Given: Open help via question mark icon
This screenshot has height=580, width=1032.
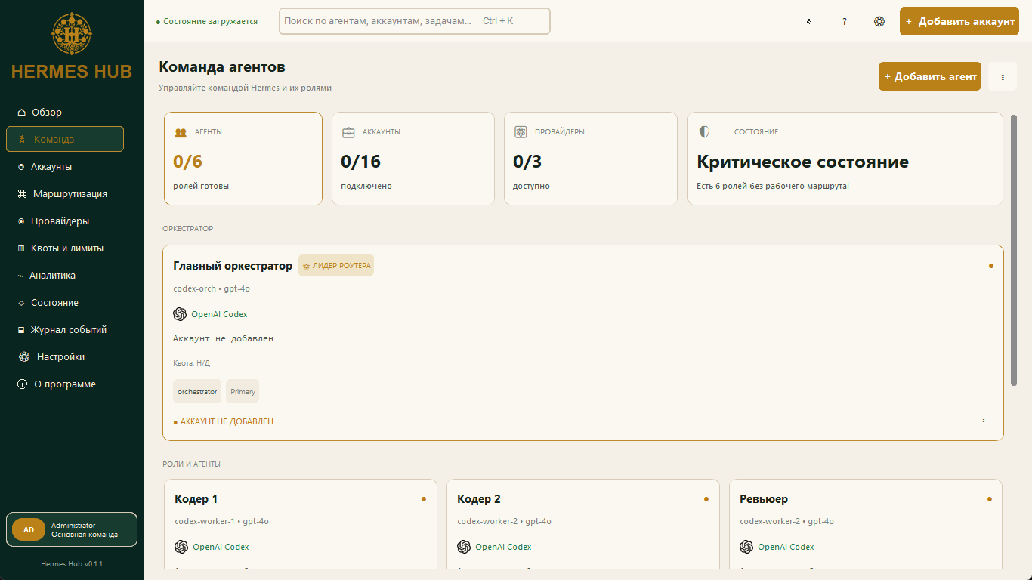Looking at the screenshot, I should [x=845, y=21].
